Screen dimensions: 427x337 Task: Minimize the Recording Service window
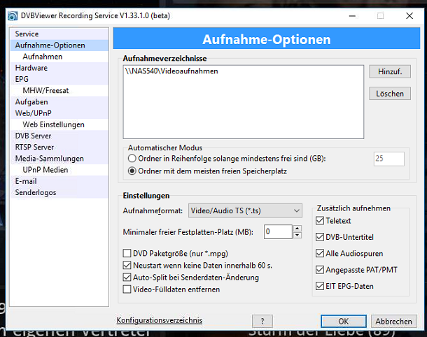(352, 16)
